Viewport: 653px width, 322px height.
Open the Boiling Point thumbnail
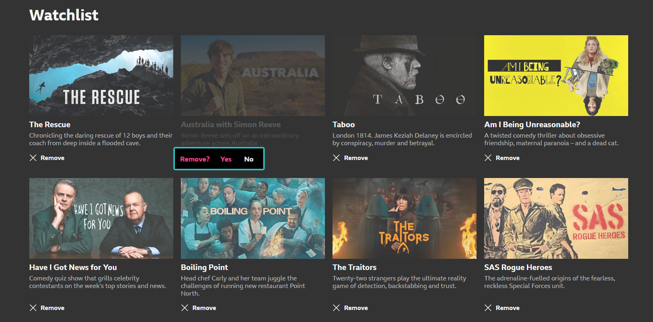coord(253,218)
